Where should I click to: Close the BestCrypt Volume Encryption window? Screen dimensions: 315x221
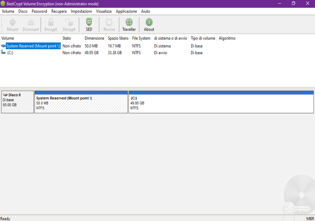307,3
